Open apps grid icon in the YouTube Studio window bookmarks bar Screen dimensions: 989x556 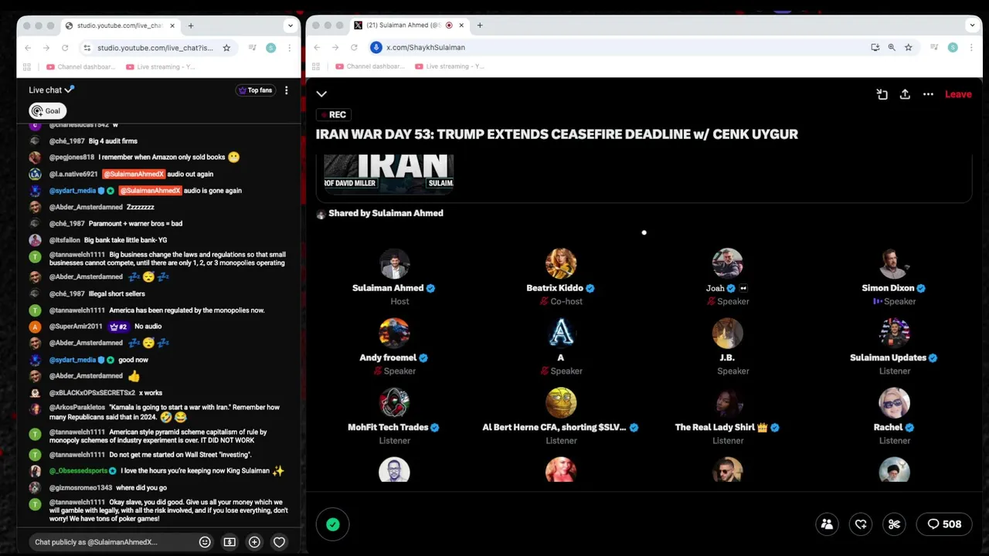point(27,67)
